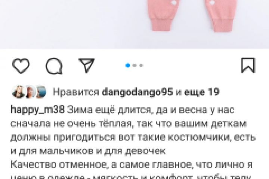Show the full likes list via "еще 19"
This screenshot has height=179, width=269.
202,92
